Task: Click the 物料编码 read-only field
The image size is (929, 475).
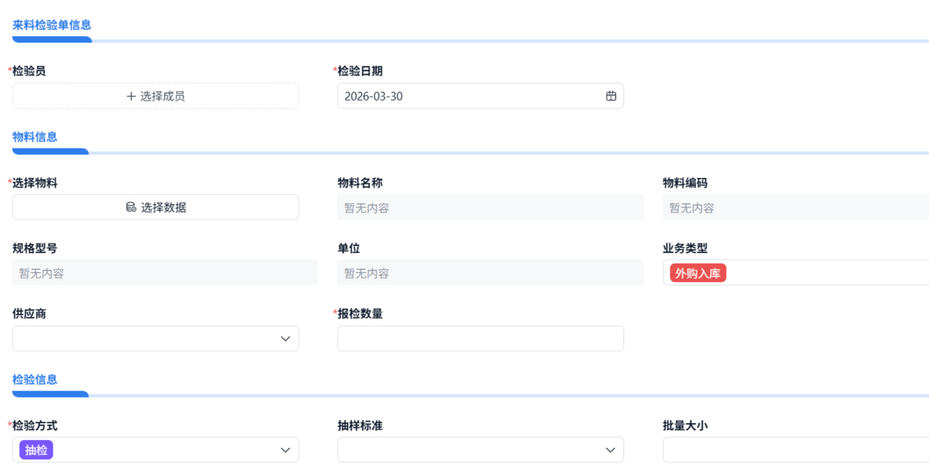Action: coord(796,207)
